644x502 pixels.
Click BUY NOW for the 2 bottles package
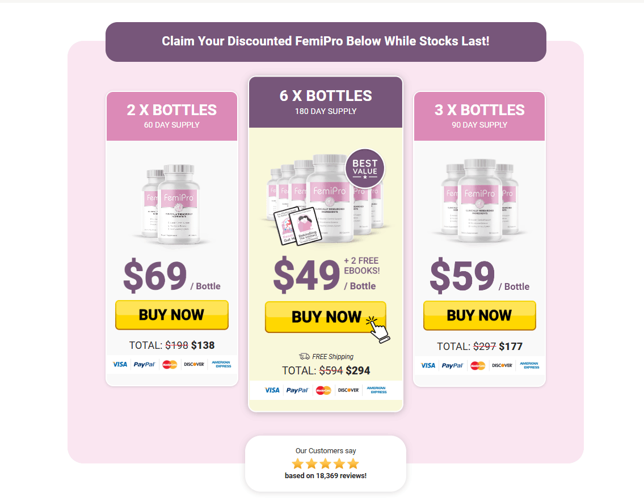click(172, 315)
